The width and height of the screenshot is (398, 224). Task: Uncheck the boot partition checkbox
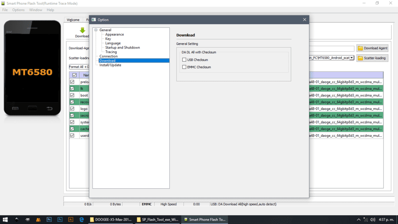73,95
